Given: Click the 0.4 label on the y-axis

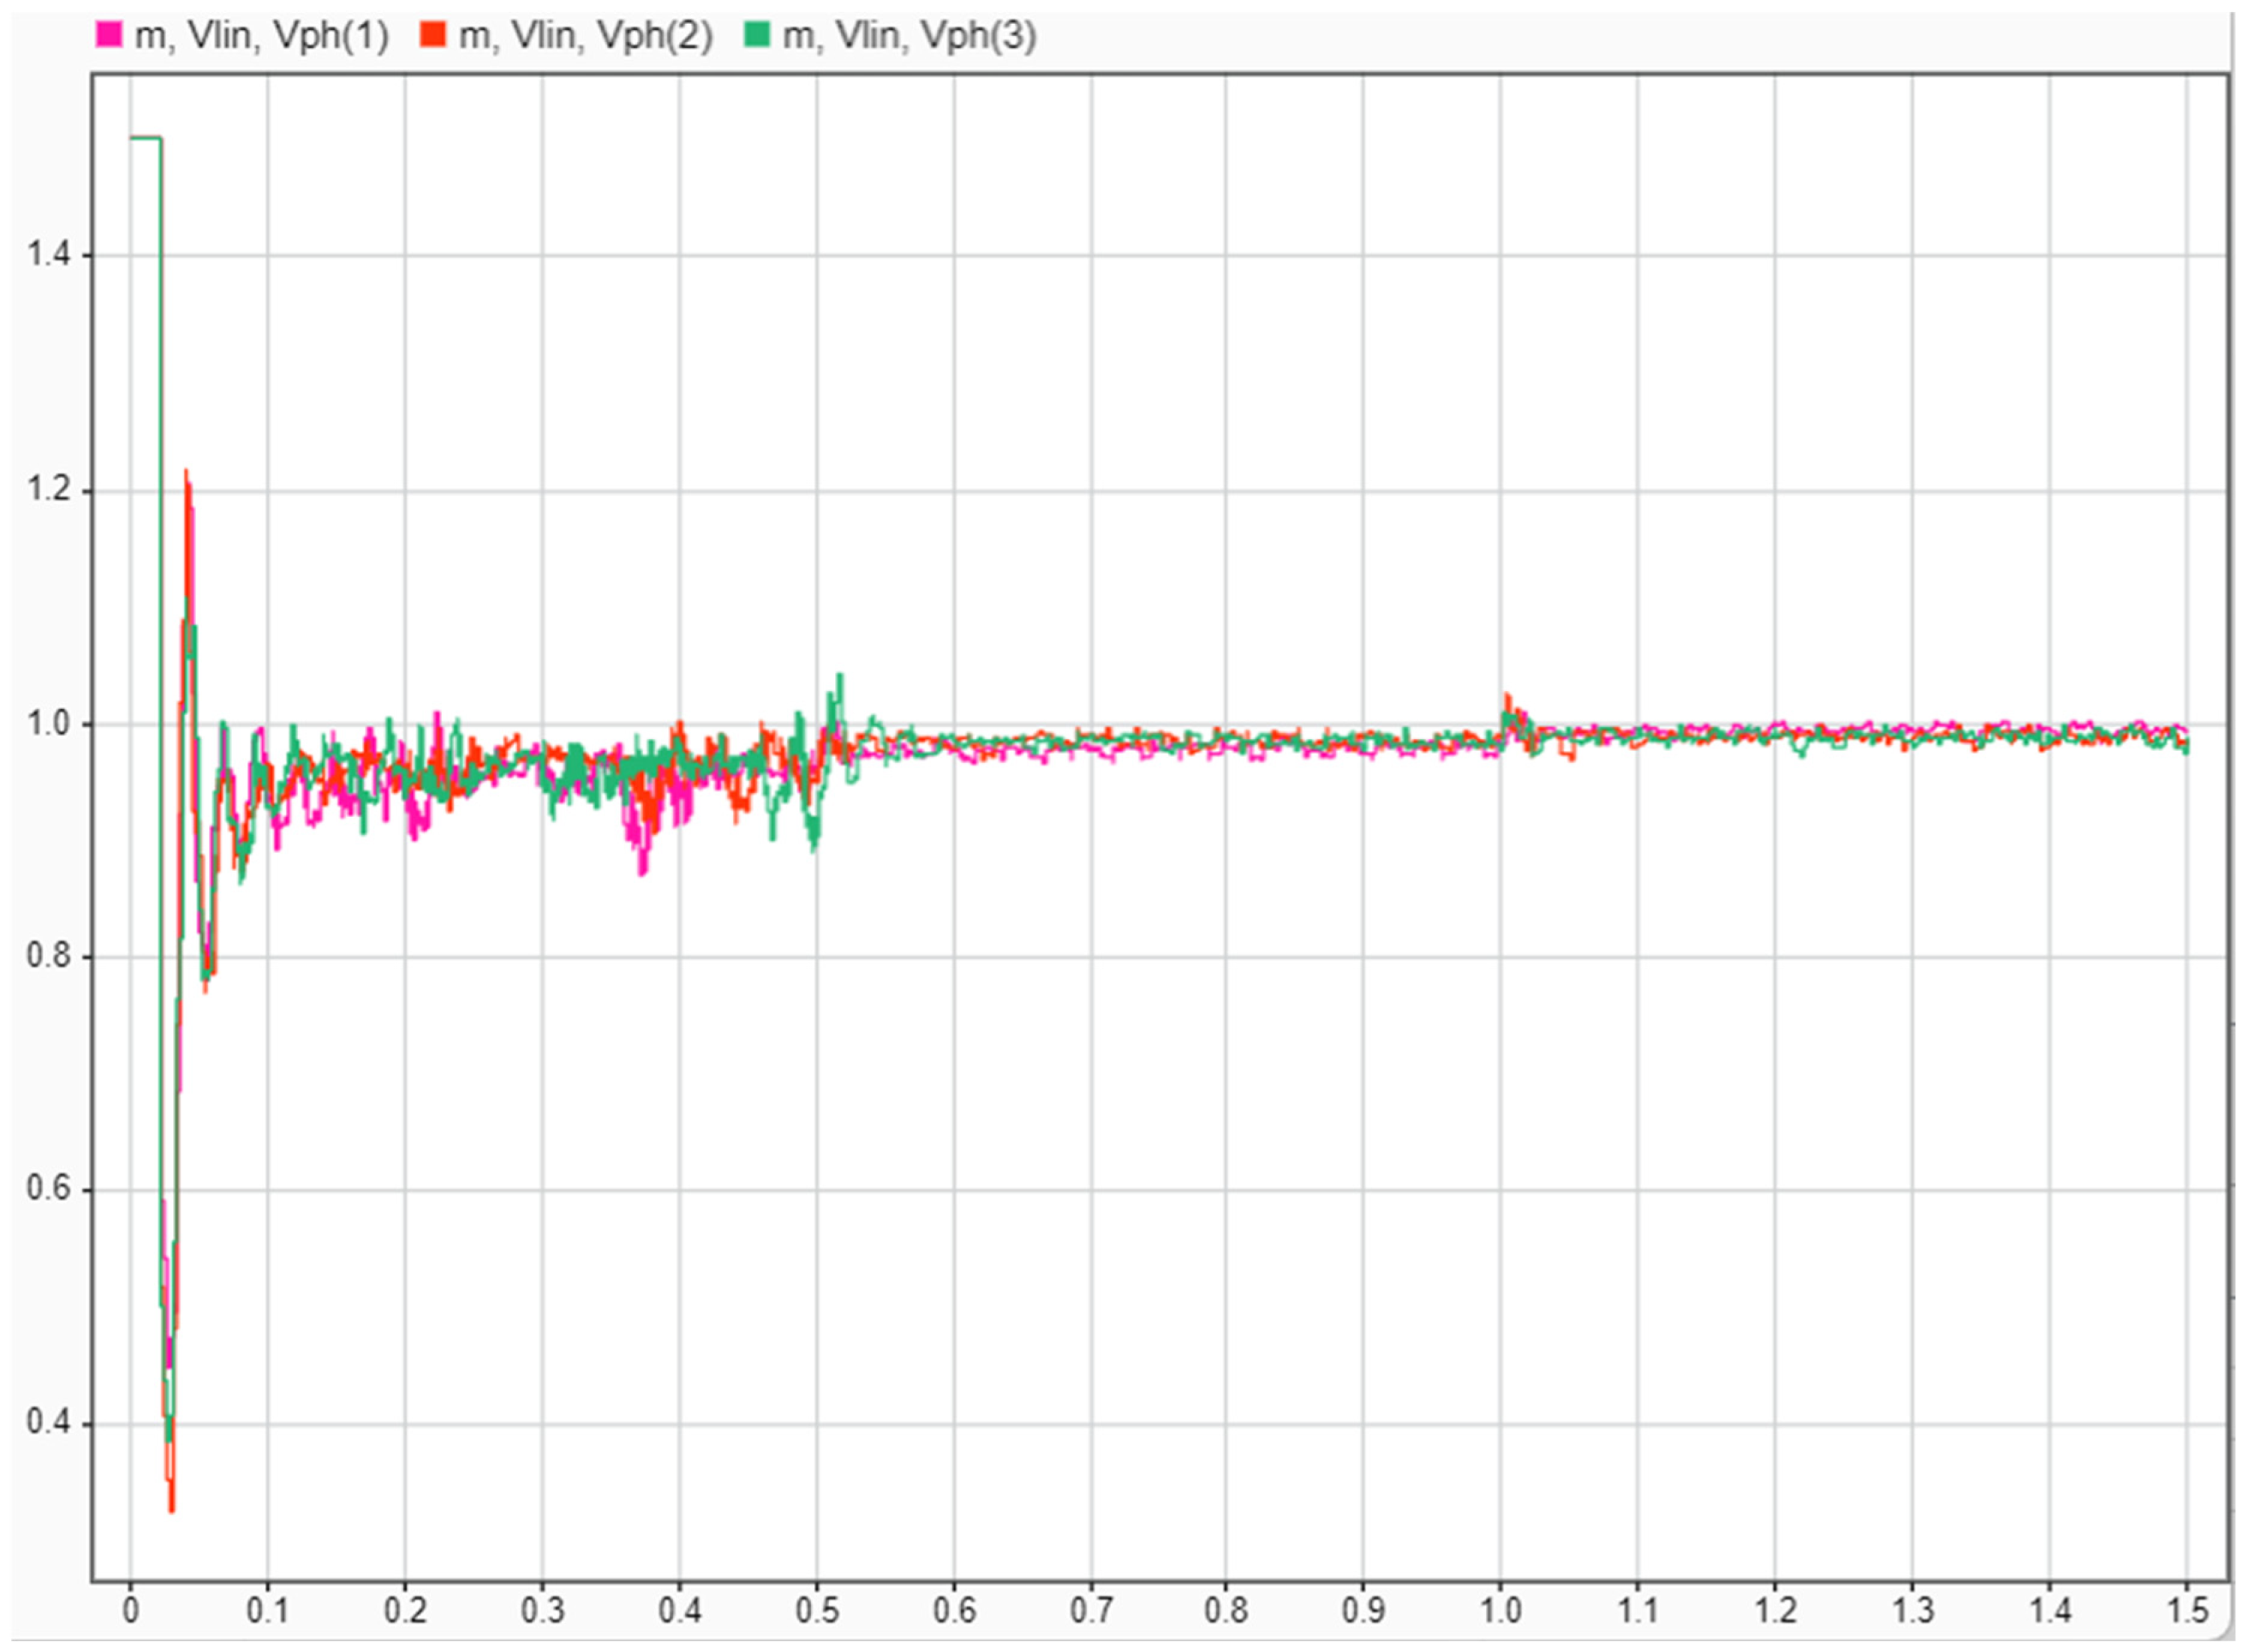Looking at the screenshot, I should click(46, 1421).
